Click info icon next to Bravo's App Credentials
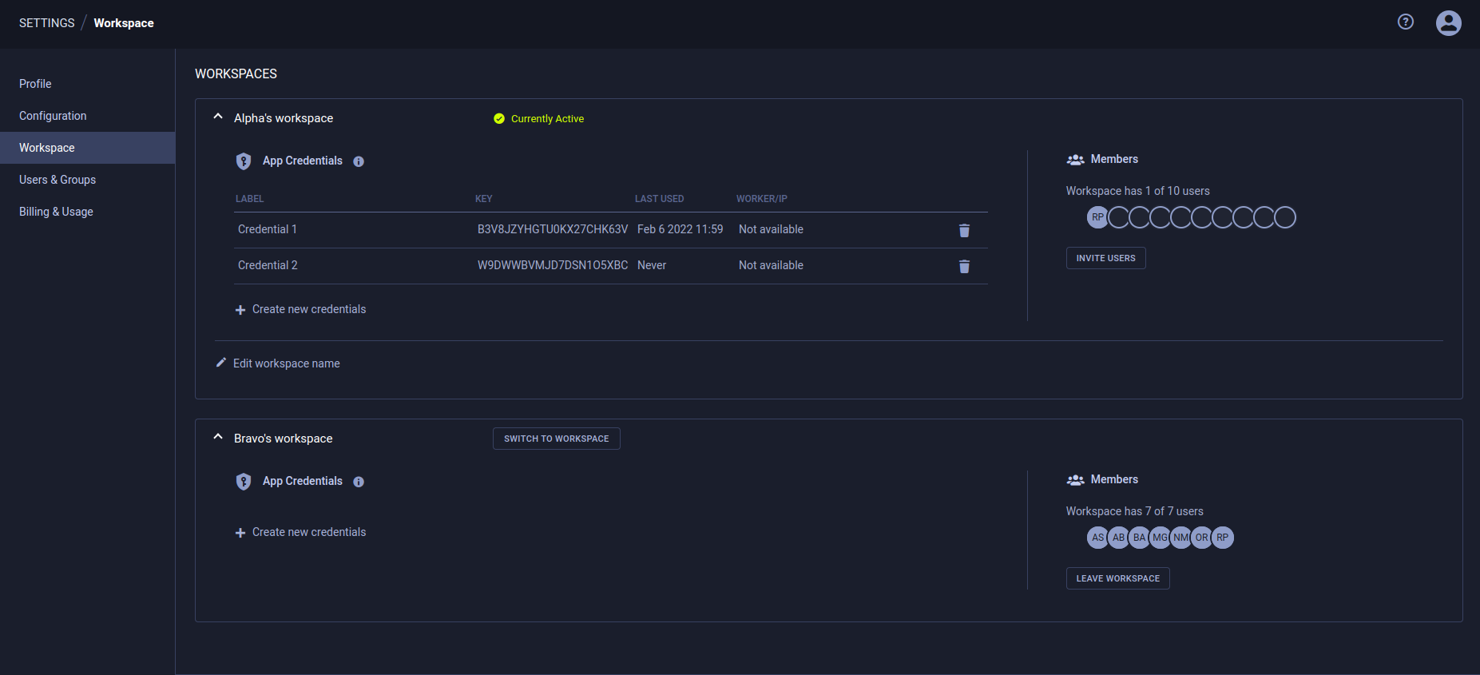Image resolution: width=1480 pixels, height=675 pixels. pyautogui.click(x=359, y=482)
